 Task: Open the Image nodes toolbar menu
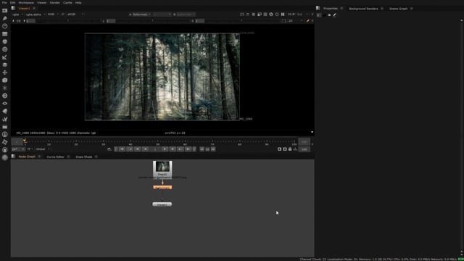click(5, 11)
